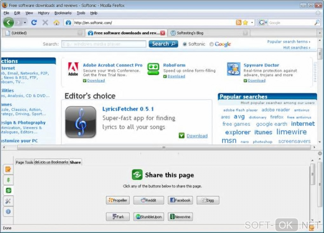Share the page on Newsvine
This screenshot has width=324, height=233.
pyautogui.click(x=180, y=217)
